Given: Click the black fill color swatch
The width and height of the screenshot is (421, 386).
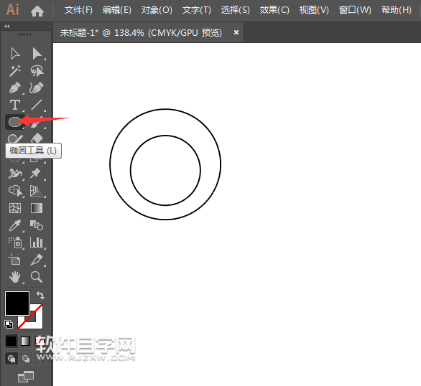Looking at the screenshot, I should (x=17, y=303).
